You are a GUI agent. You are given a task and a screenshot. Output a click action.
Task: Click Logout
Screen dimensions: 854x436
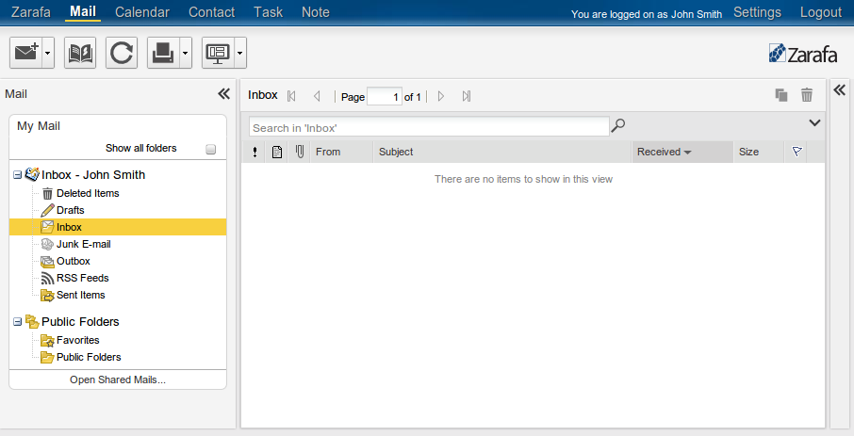821,12
